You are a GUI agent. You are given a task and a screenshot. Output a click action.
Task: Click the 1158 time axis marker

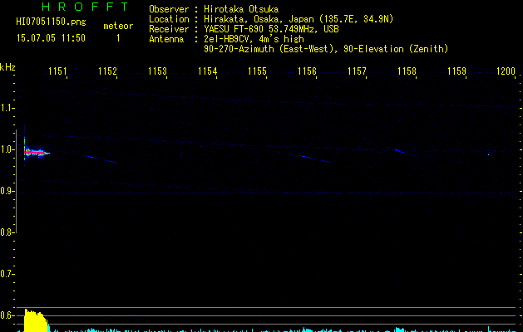[407, 71]
